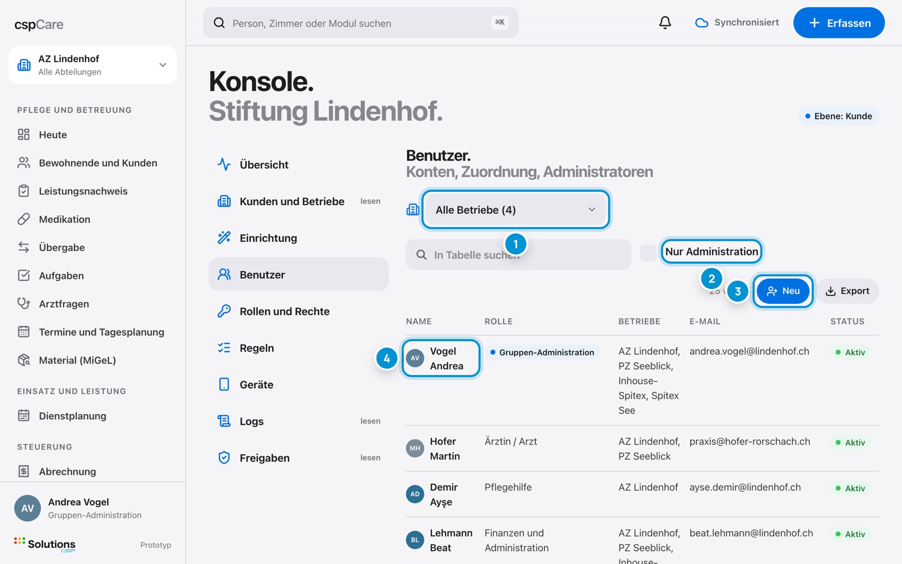Open Heute in the sidebar
This screenshot has width=902, height=564.
(93, 135)
